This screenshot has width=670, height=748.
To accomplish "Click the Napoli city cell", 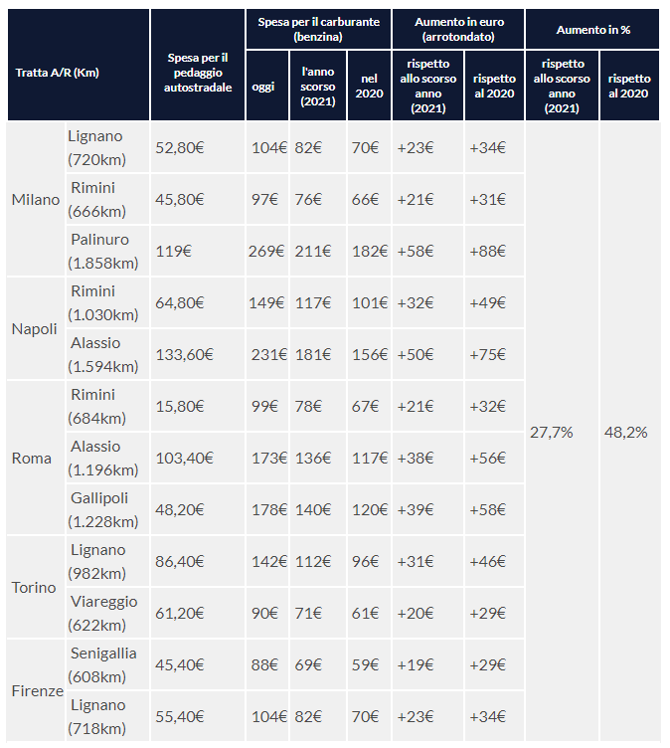I will coord(34,329).
